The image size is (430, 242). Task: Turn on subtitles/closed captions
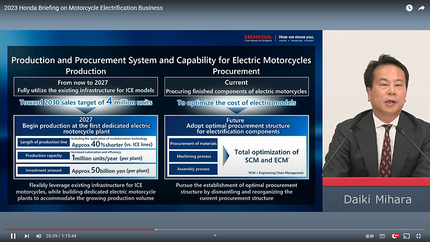382,236
